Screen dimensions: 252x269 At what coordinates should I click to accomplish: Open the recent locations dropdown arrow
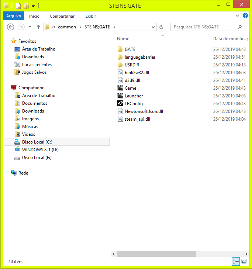pos(30,27)
